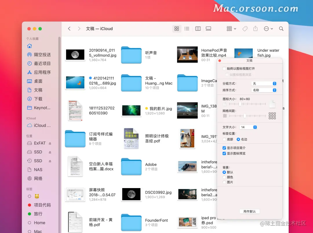The image size is (313, 233).
Task: Open iCloud Drive in the sidebar
Action: (39, 125)
